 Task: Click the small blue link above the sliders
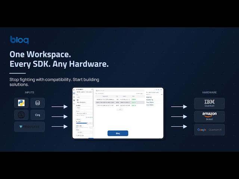coord(89,117)
